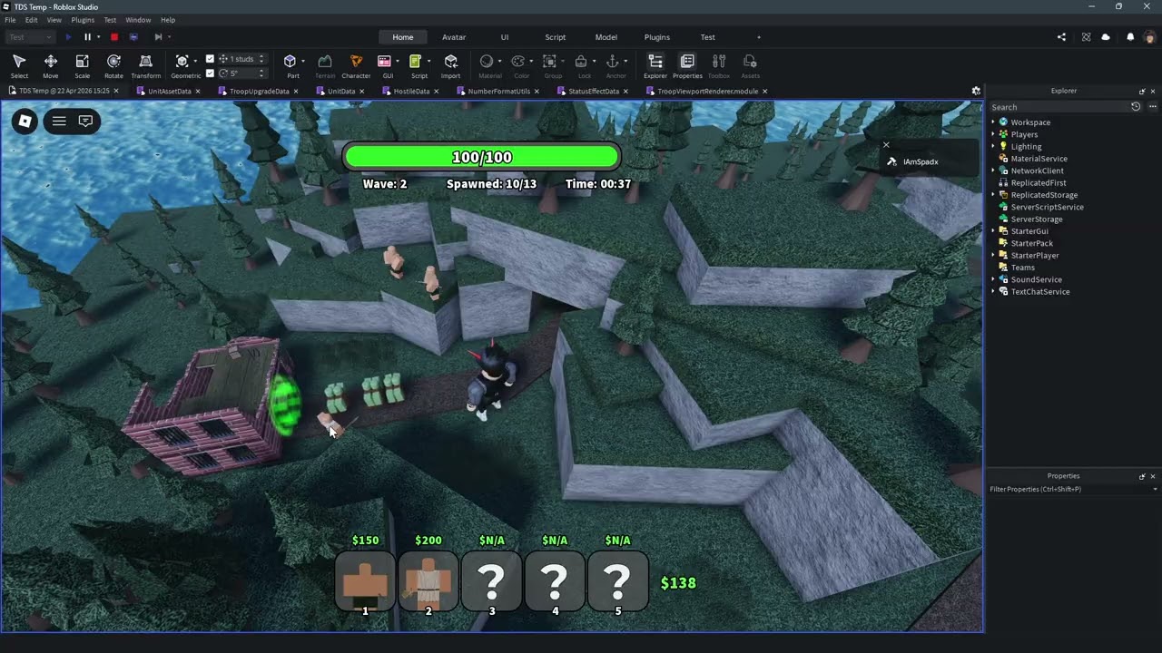The image size is (1162, 653).
Task: Toggle the rotate snap degrees checkbox
Action: pyautogui.click(x=211, y=73)
